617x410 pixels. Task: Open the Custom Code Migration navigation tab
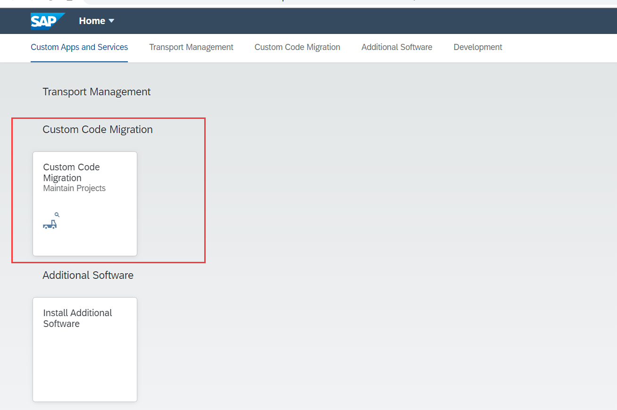297,47
